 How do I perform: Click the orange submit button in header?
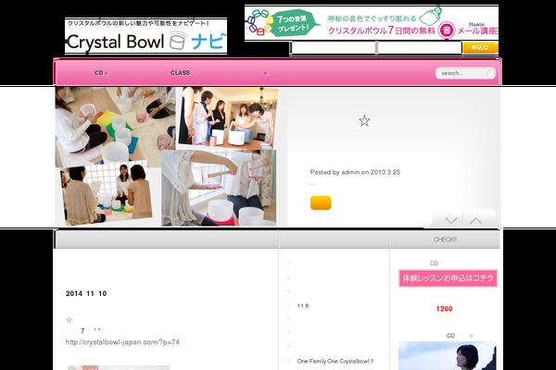click(479, 46)
